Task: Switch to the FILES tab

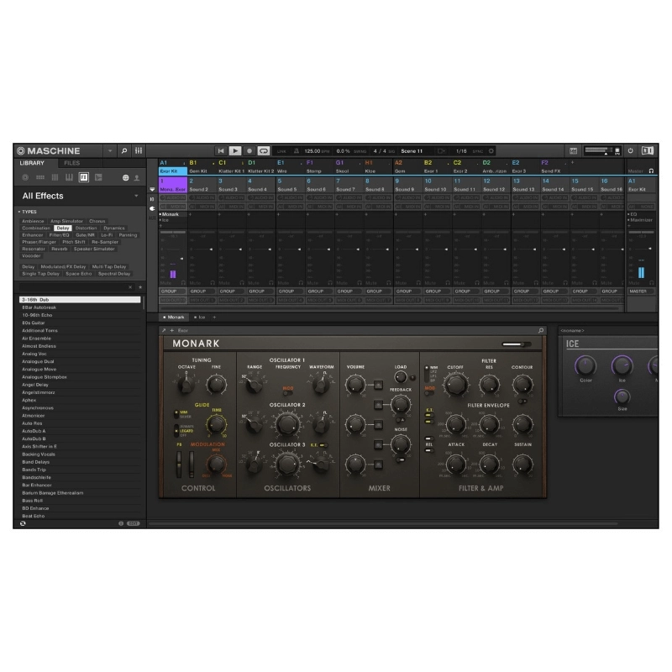Action: pos(71,163)
